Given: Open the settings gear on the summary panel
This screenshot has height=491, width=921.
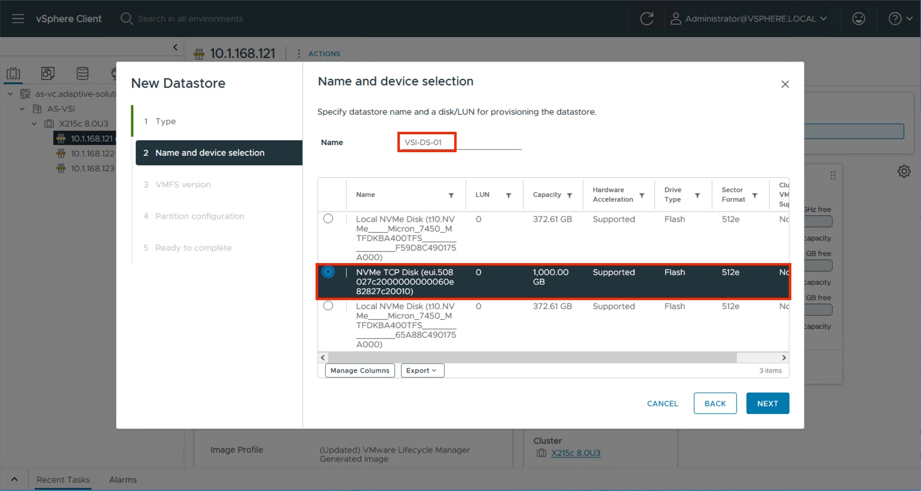Looking at the screenshot, I should [x=904, y=171].
